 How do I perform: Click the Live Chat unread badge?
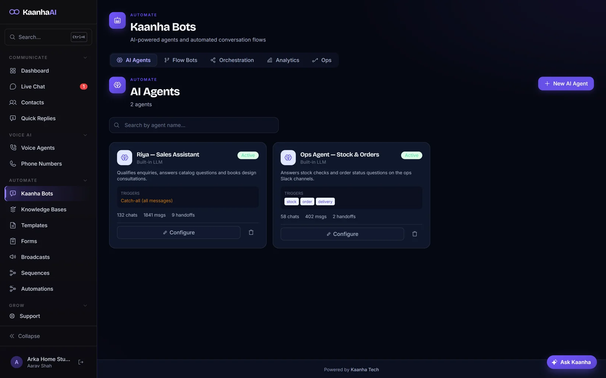click(x=84, y=87)
